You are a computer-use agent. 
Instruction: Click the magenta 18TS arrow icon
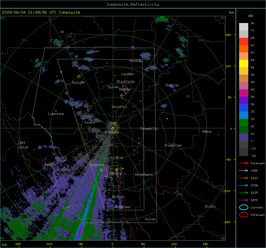(x=244, y=200)
